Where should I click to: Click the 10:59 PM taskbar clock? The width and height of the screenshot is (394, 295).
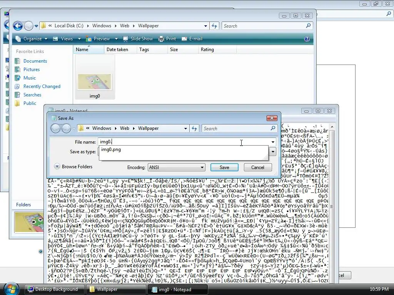click(x=379, y=289)
